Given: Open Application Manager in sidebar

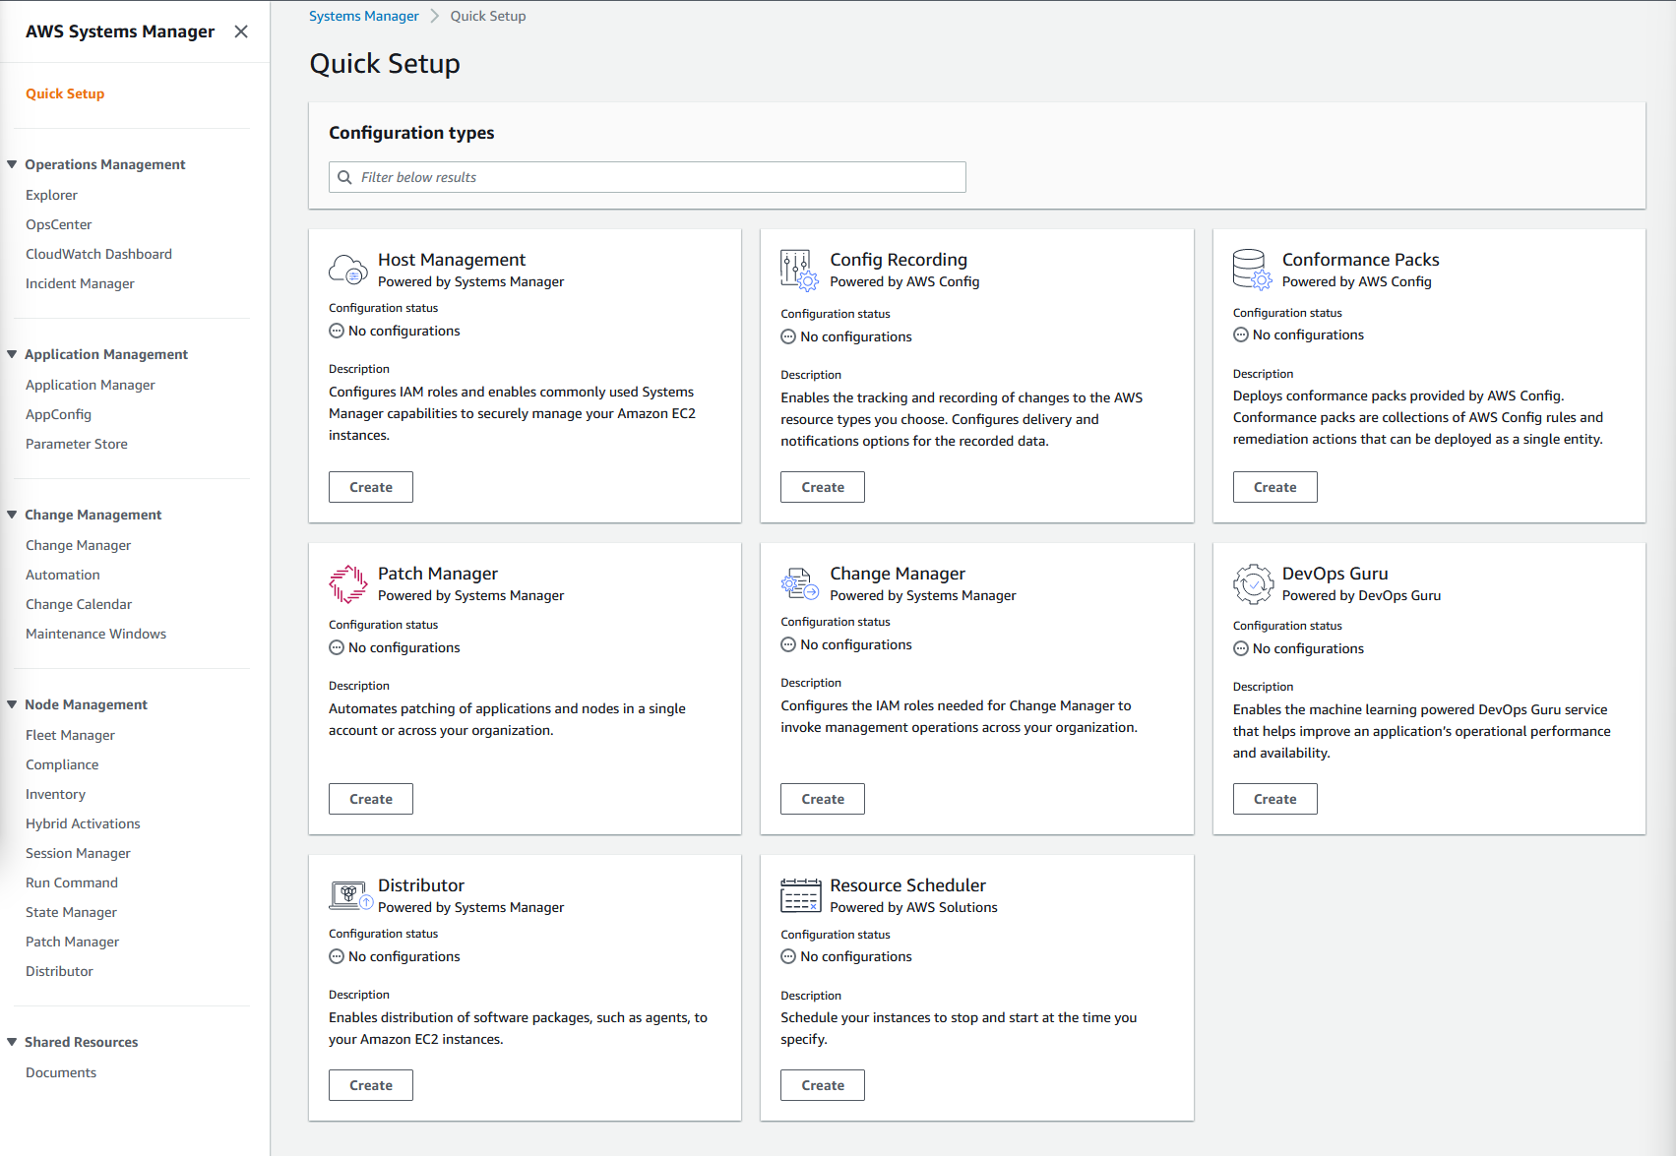Looking at the screenshot, I should (91, 385).
